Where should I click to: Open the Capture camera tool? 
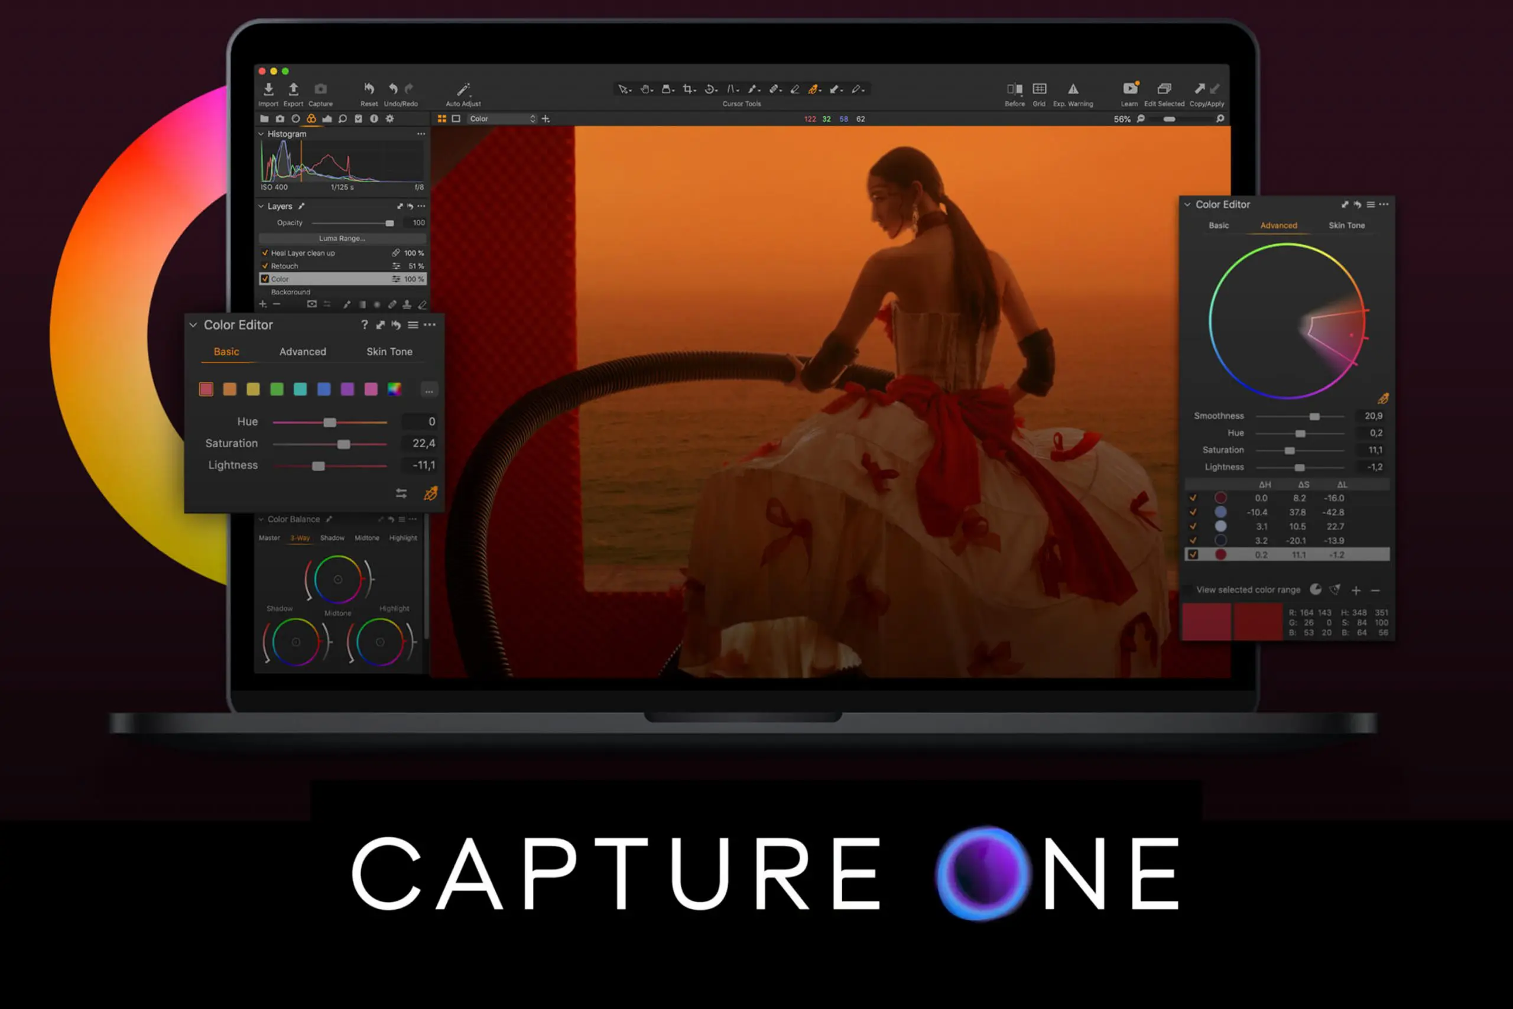pyautogui.click(x=320, y=89)
